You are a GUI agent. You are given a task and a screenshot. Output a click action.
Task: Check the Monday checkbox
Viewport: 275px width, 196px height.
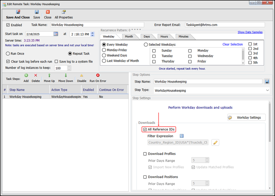click(190, 51)
